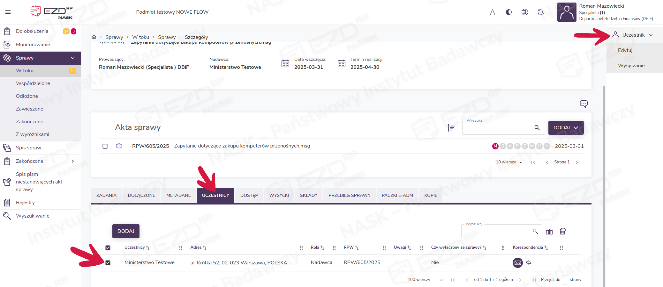Click the hamburger menu icon
The image size is (663, 287).
(x=8, y=12)
